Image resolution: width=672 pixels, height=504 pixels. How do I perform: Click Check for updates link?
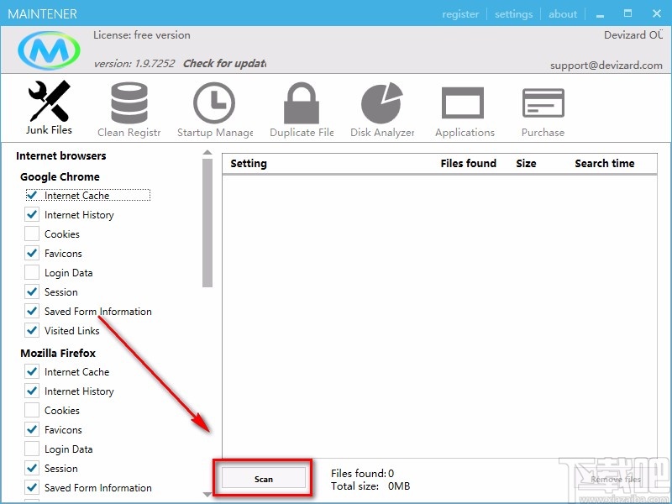(x=224, y=64)
